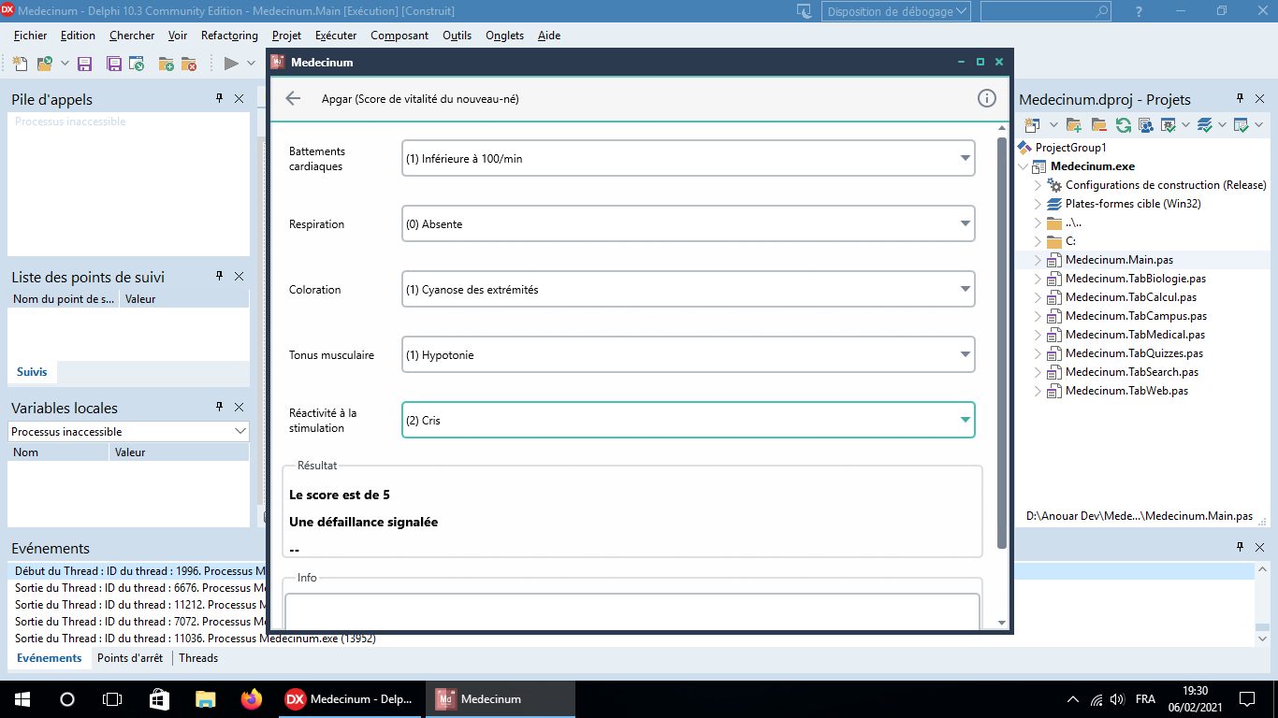Open the Réactivité à la stimulation dropdown
The image size is (1278, 718).
pos(688,420)
